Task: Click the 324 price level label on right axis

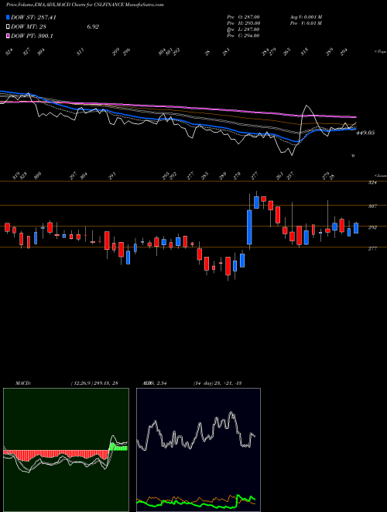Action: 372,183
